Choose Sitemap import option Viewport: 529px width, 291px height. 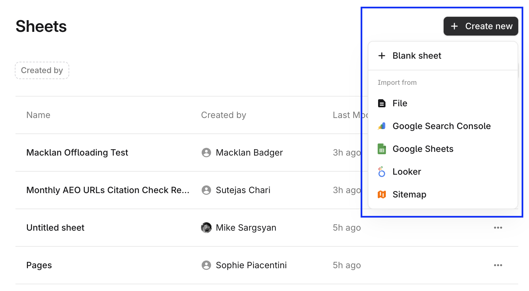pyautogui.click(x=443, y=194)
